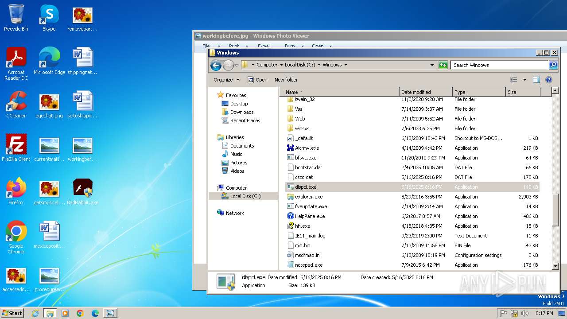This screenshot has height=319, width=567.
Task: Sort by the Name column header
Action: click(x=339, y=92)
